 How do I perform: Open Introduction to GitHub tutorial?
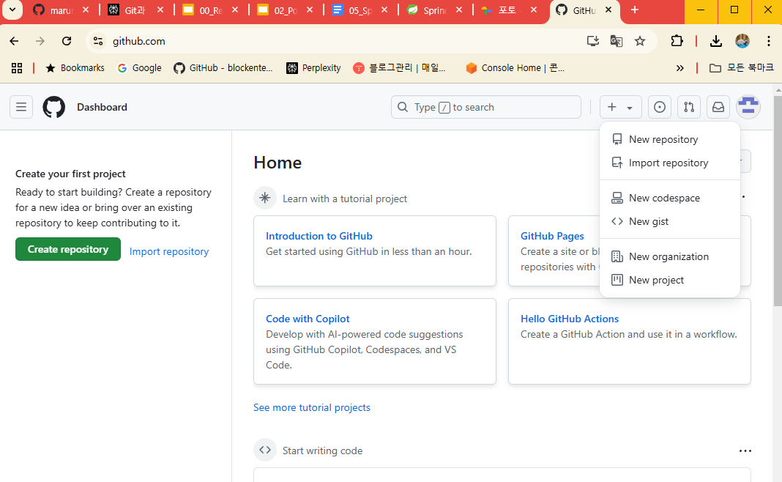(319, 236)
